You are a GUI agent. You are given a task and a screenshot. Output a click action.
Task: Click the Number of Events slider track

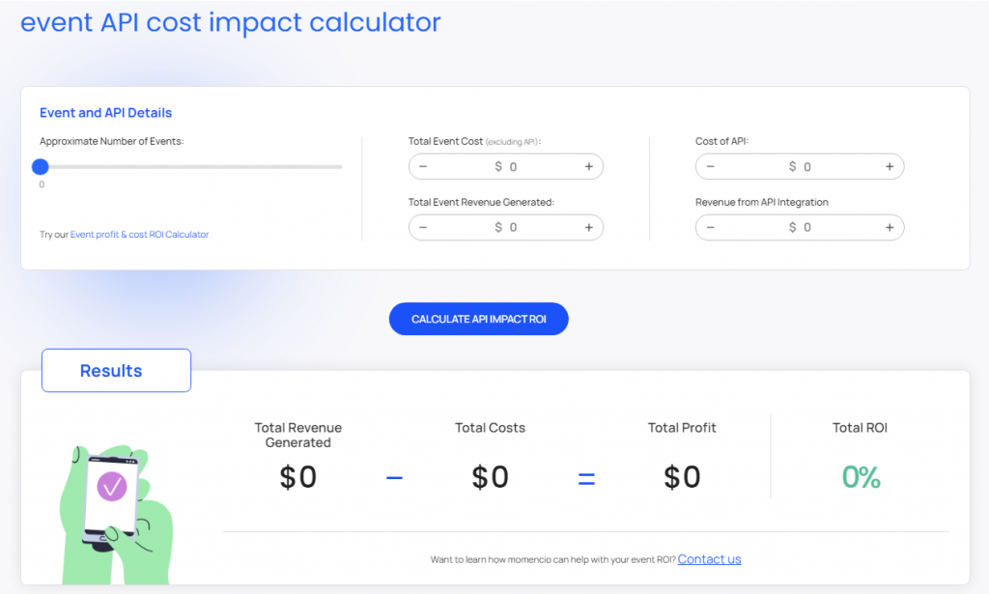(x=193, y=167)
